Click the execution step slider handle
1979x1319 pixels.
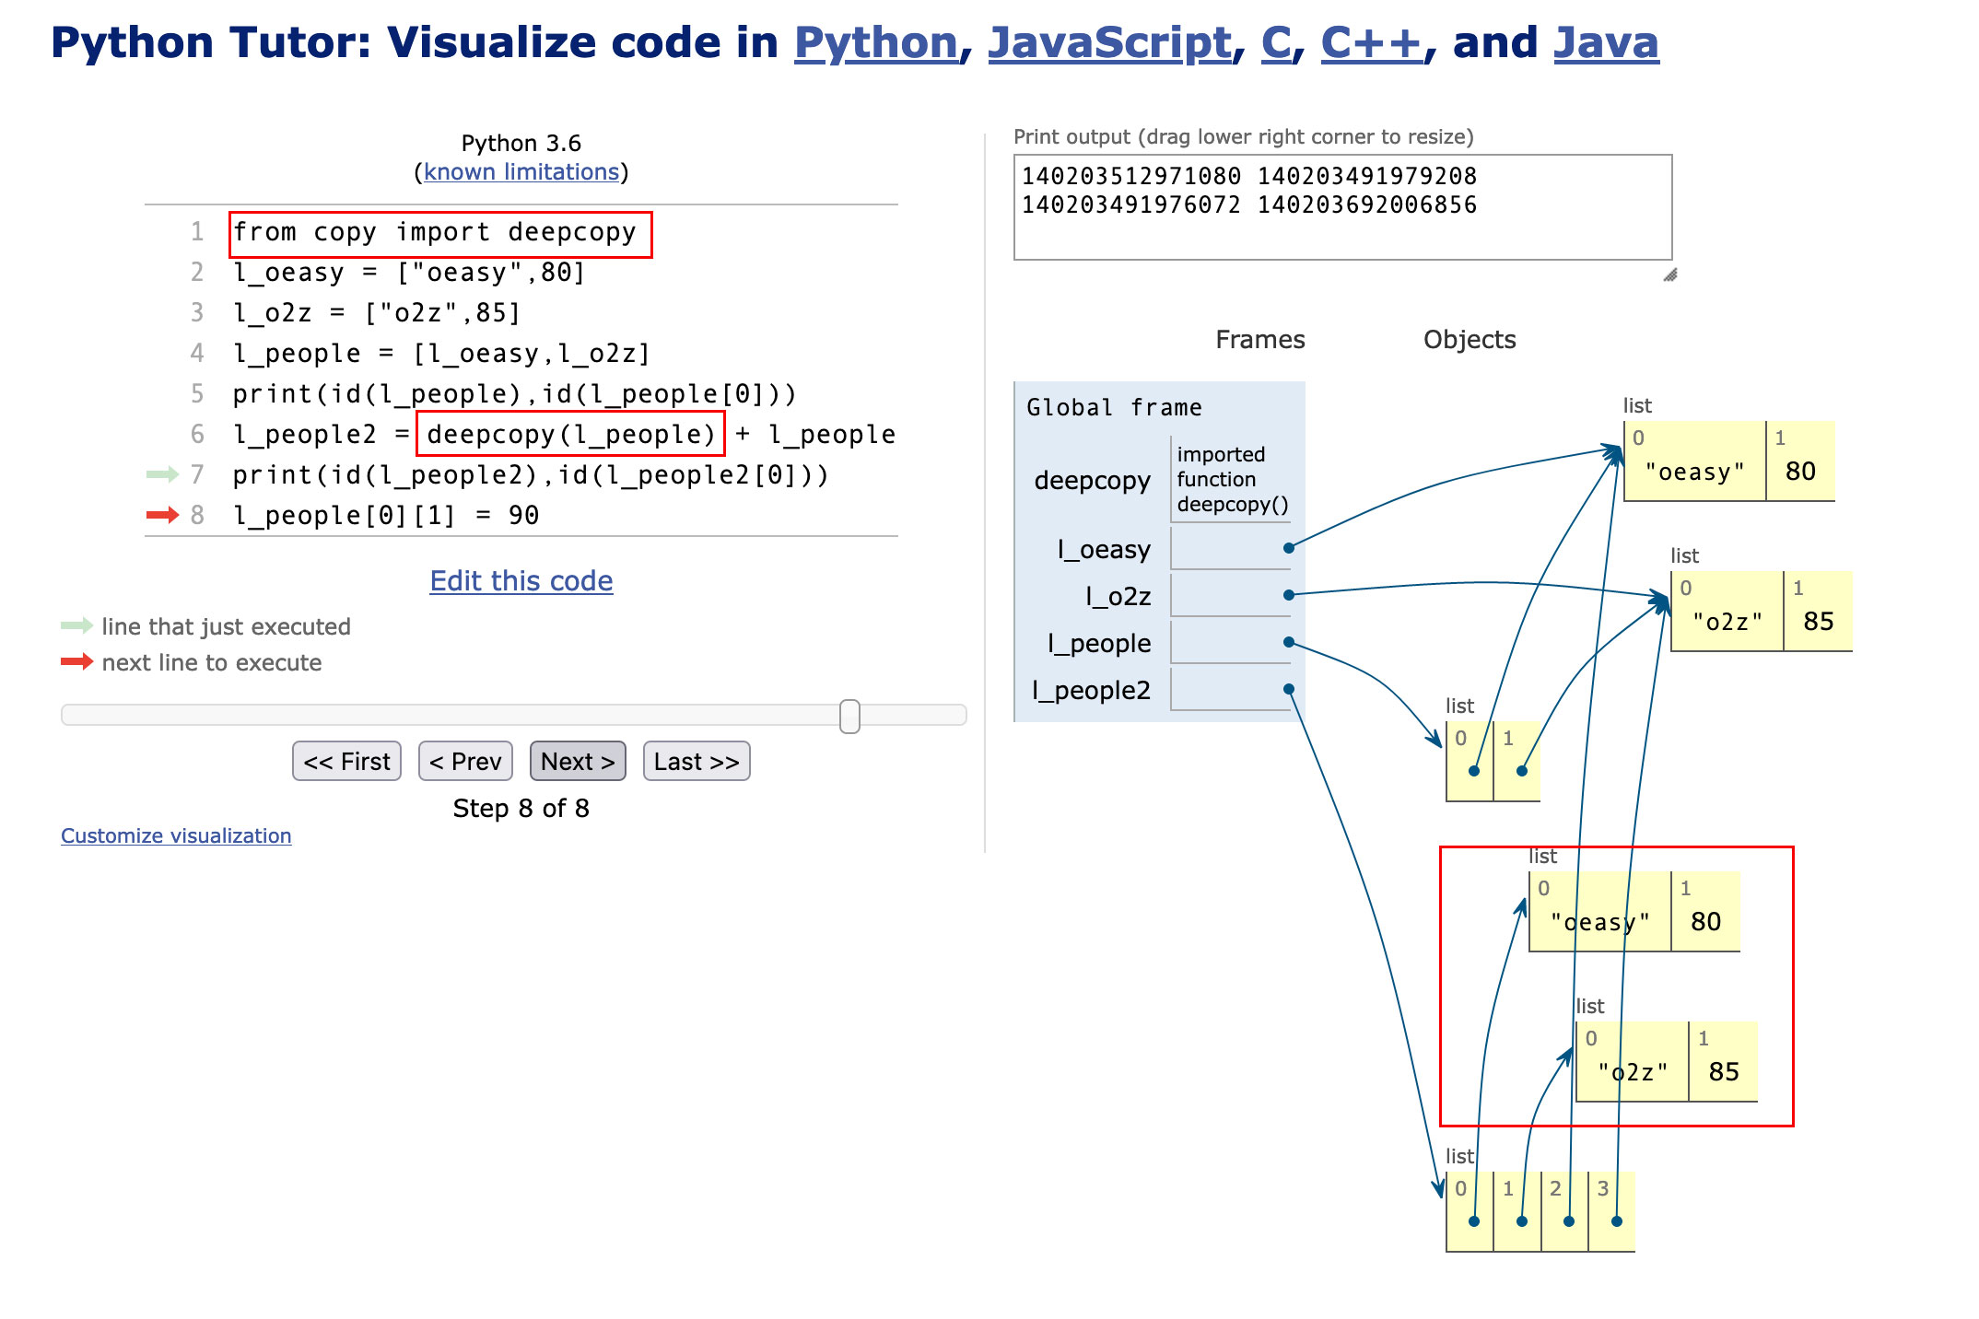click(849, 716)
